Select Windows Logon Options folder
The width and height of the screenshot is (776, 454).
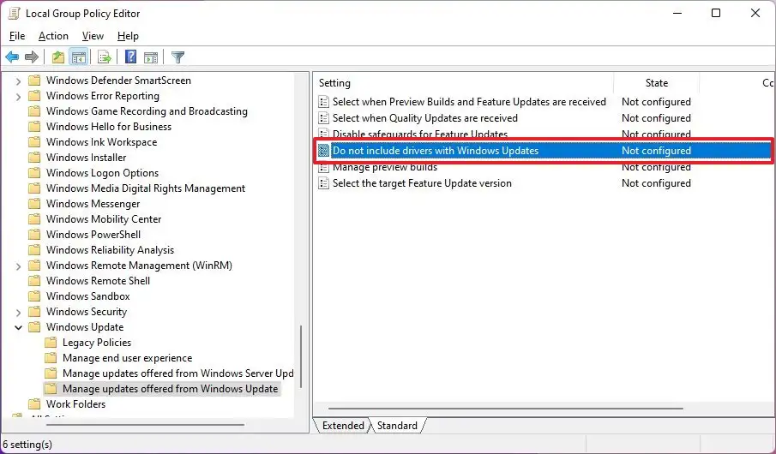coord(102,173)
